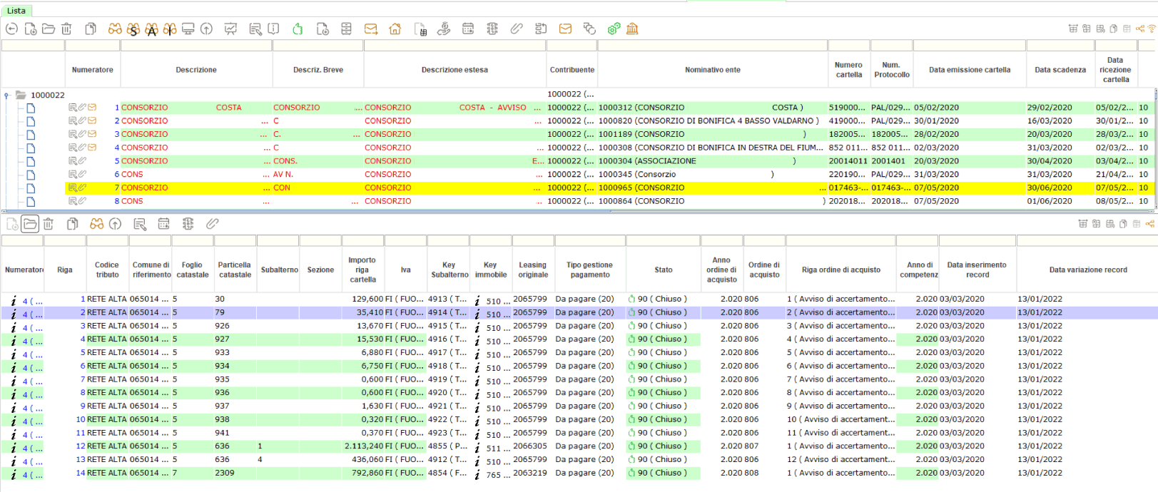Screen dimensions: 1158x492
Task: Click the Nominativo ente column filter field
Action: click(713, 46)
